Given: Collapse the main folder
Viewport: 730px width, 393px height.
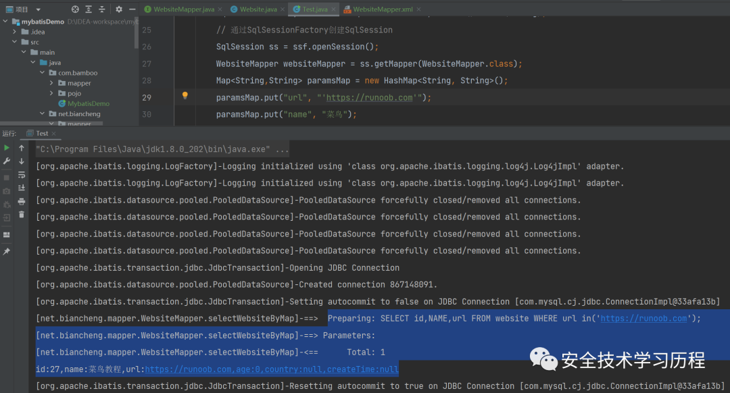Looking at the screenshot, I should click(x=24, y=52).
